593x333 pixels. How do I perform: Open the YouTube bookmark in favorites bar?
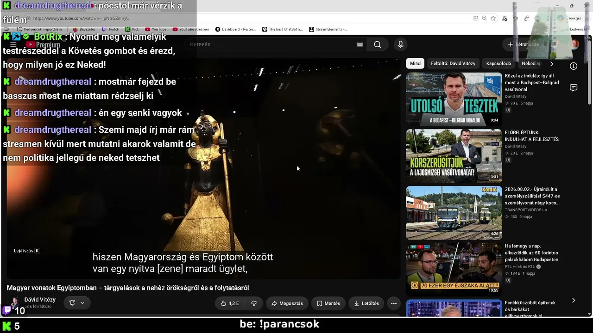(x=156, y=29)
